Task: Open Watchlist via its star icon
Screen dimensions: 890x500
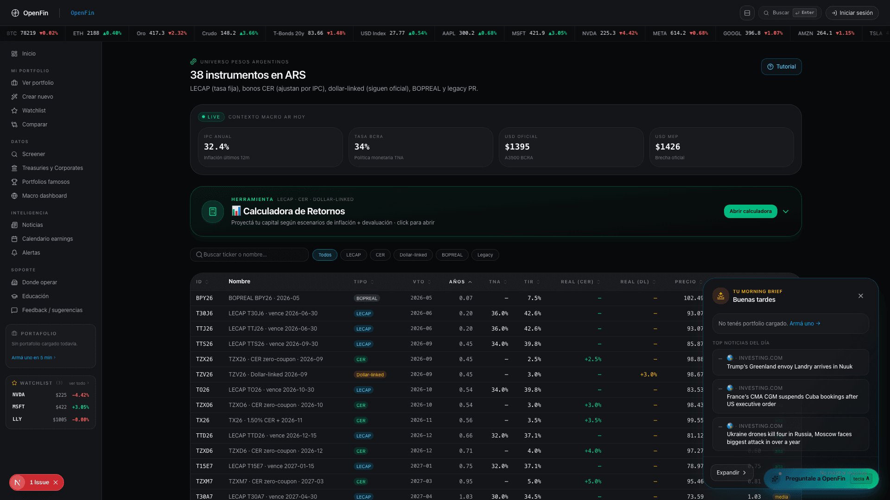Action: click(x=14, y=111)
